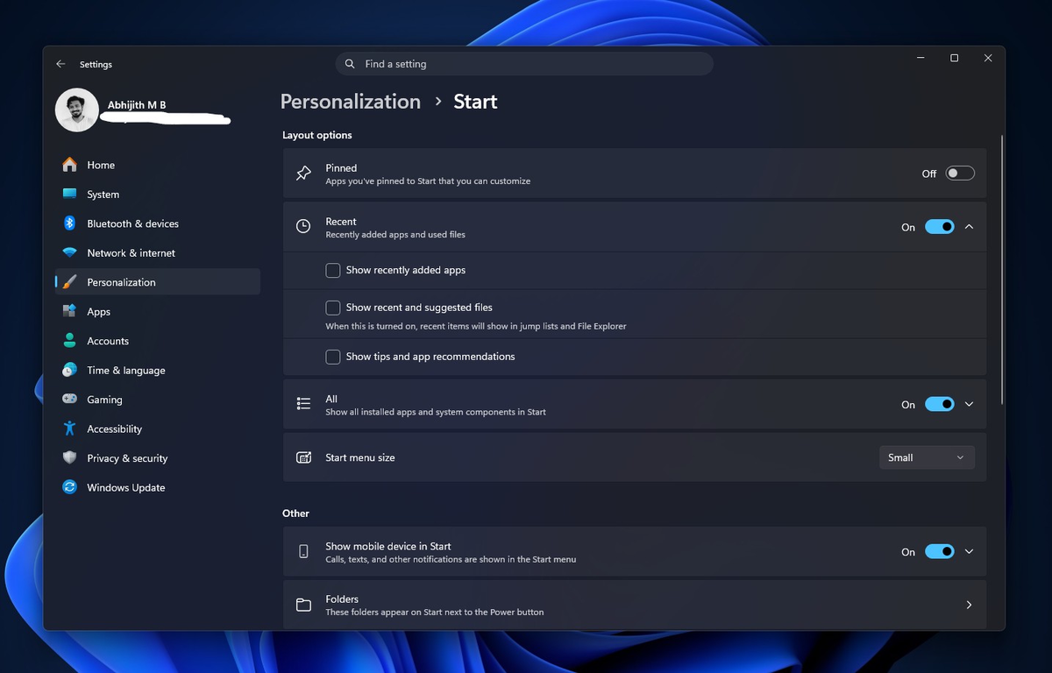Click the Personalization paintbrush icon
Screen dimensions: 1052x673
click(x=69, y=282)
